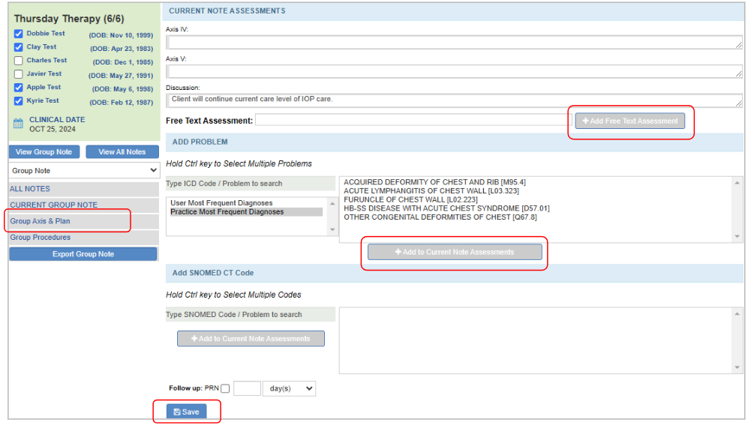The height and width of the screenshot is (425, 748).
Task: Click the View All Notes button
Action: pos(122,152)
